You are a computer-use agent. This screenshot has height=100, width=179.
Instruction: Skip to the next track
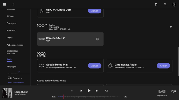tap(97, 91)
